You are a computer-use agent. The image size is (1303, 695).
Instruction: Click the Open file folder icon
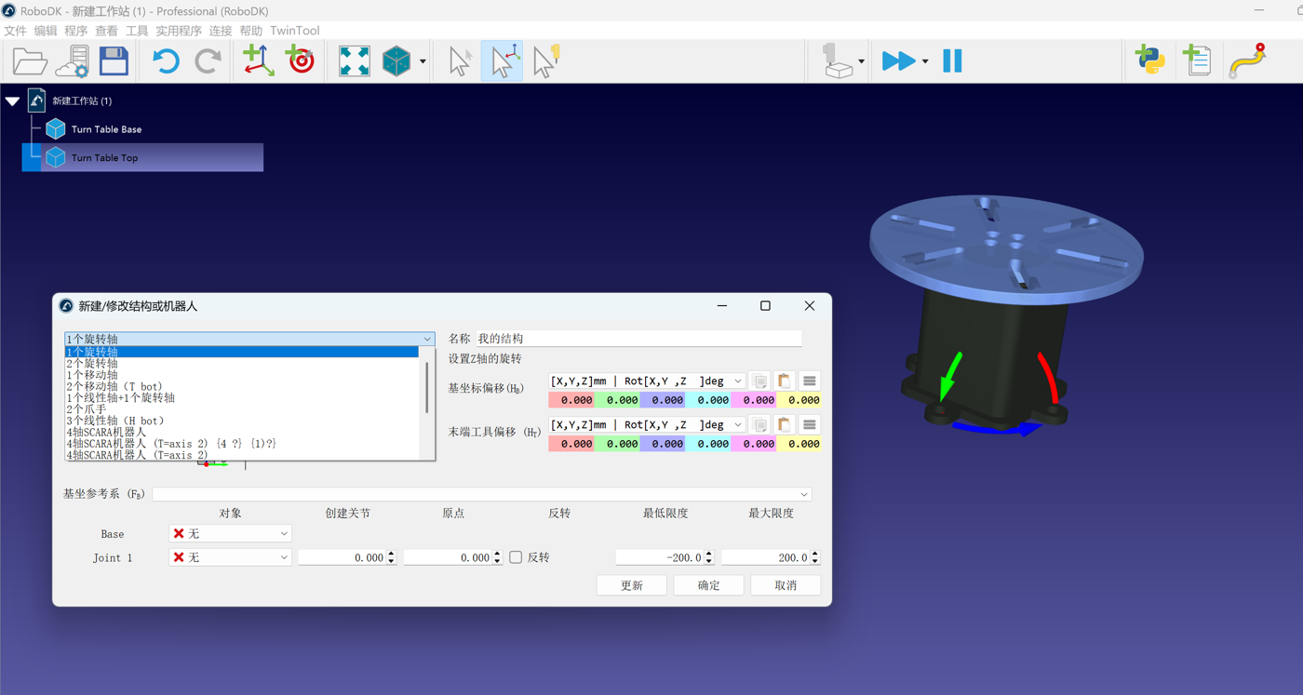click(30, 61)
